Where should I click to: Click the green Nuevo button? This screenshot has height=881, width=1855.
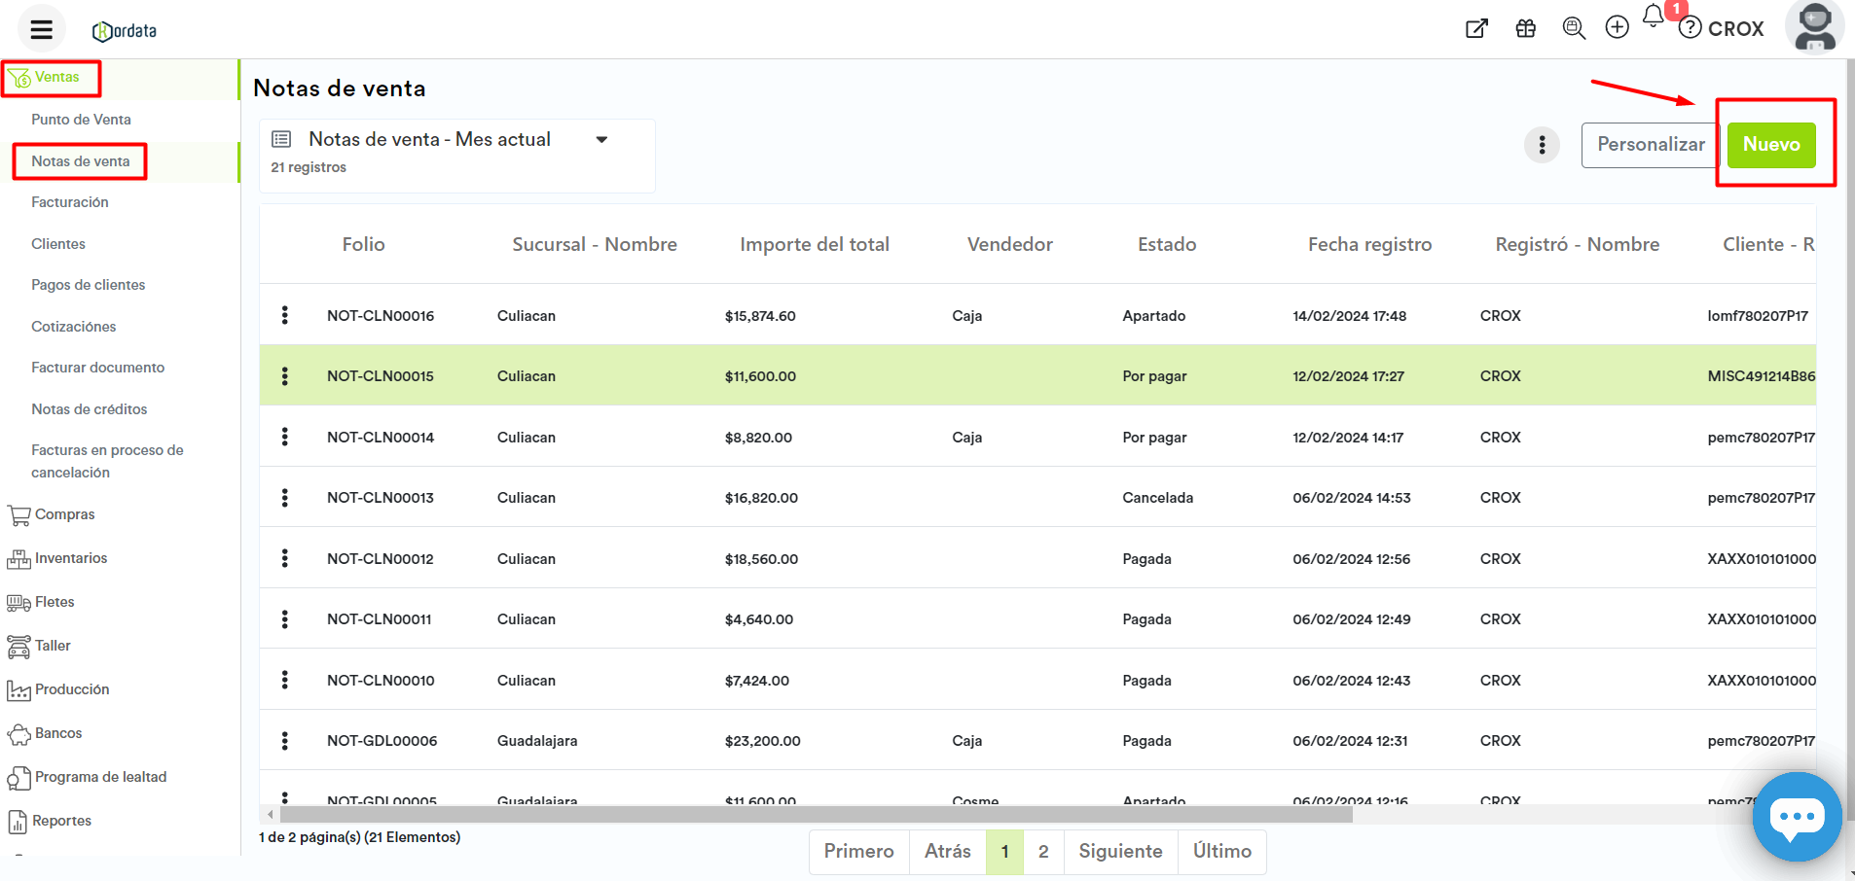[1770, 145]
